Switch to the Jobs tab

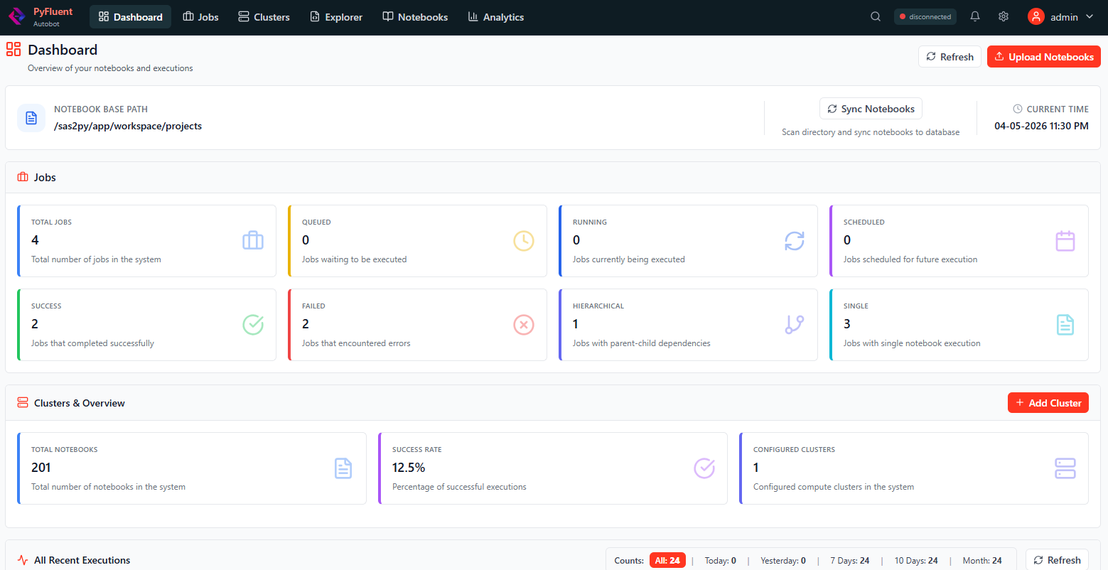click(x=200, y=16)
